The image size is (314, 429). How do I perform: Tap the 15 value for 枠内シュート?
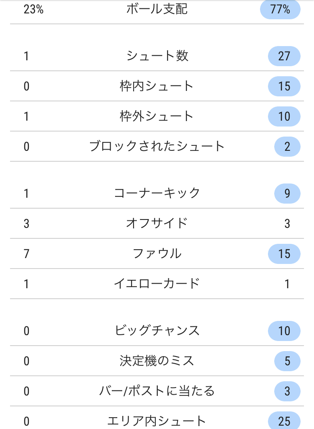[x=284, y=86]
